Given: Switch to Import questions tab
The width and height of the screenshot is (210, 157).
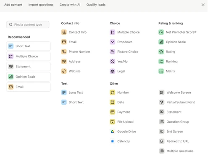Looking at the screenshot, I should point(41,5).
